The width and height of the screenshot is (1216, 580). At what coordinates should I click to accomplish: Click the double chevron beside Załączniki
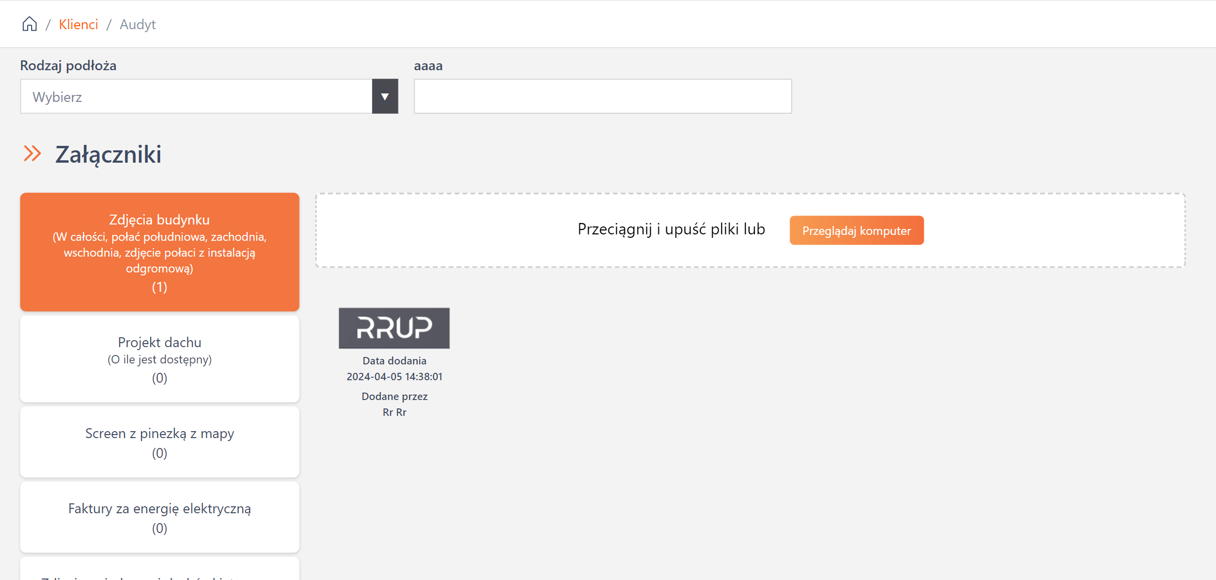tap(32, 154)
